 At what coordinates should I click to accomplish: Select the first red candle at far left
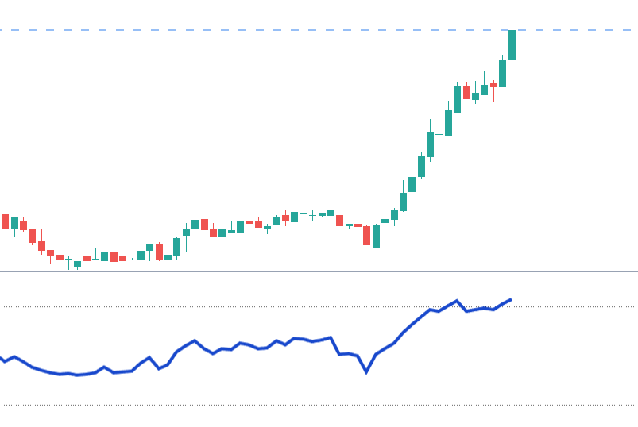tap(6, 221)
